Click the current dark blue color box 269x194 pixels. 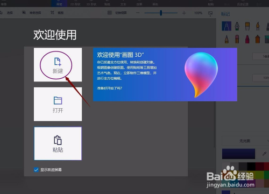(x=238, y=154)
